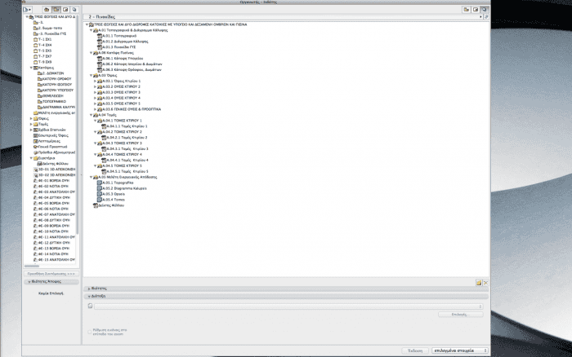Select A.04.5.1 Τομές Κτιρίου 5 layout

[x=125, y=171]
